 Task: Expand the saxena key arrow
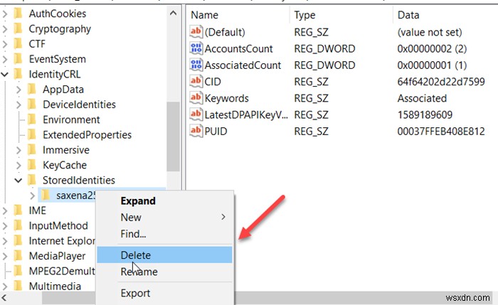32,196
